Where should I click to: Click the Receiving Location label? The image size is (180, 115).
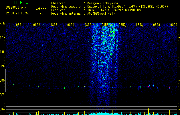67,7
